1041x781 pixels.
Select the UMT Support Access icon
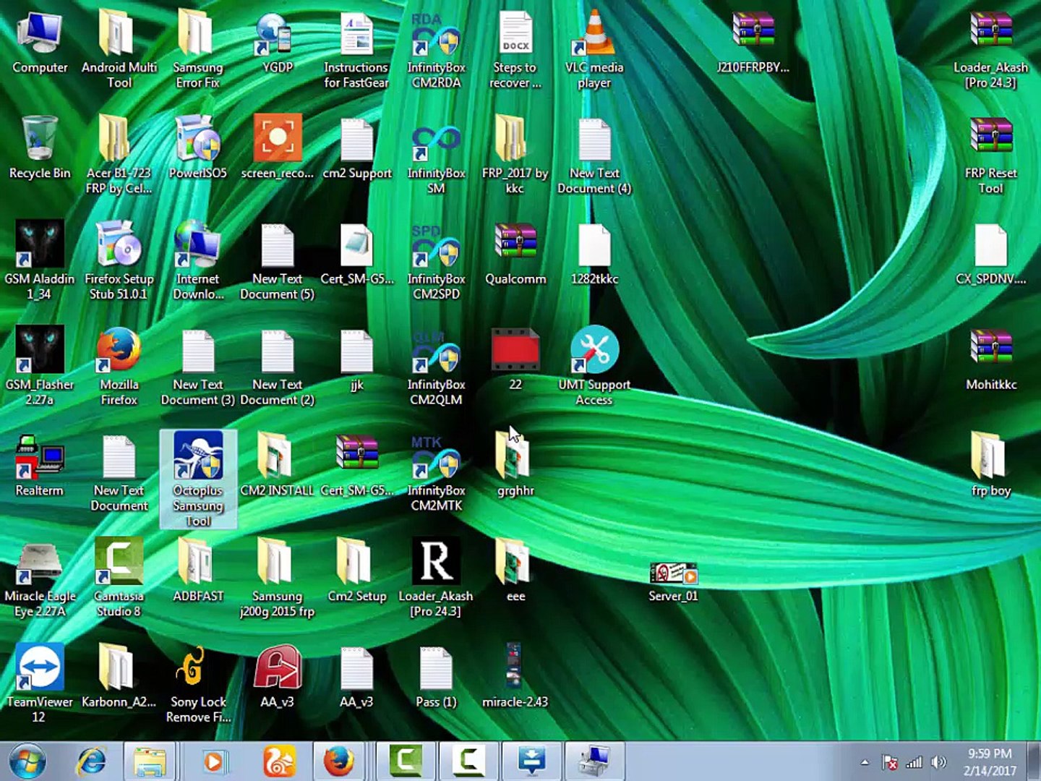(594, 350)
